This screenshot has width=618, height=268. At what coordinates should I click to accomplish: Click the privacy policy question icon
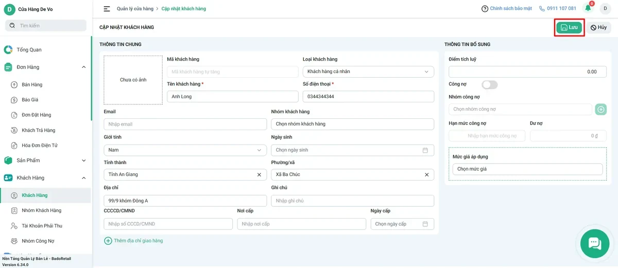485,9
